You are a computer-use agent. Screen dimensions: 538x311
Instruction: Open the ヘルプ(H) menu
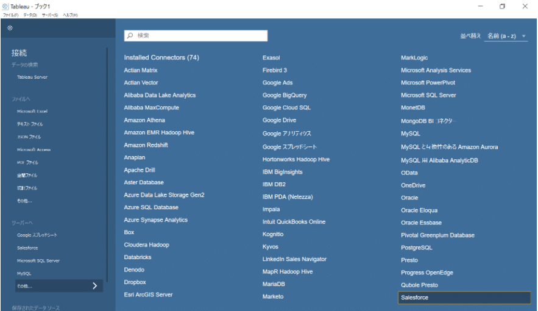point(70,15)
